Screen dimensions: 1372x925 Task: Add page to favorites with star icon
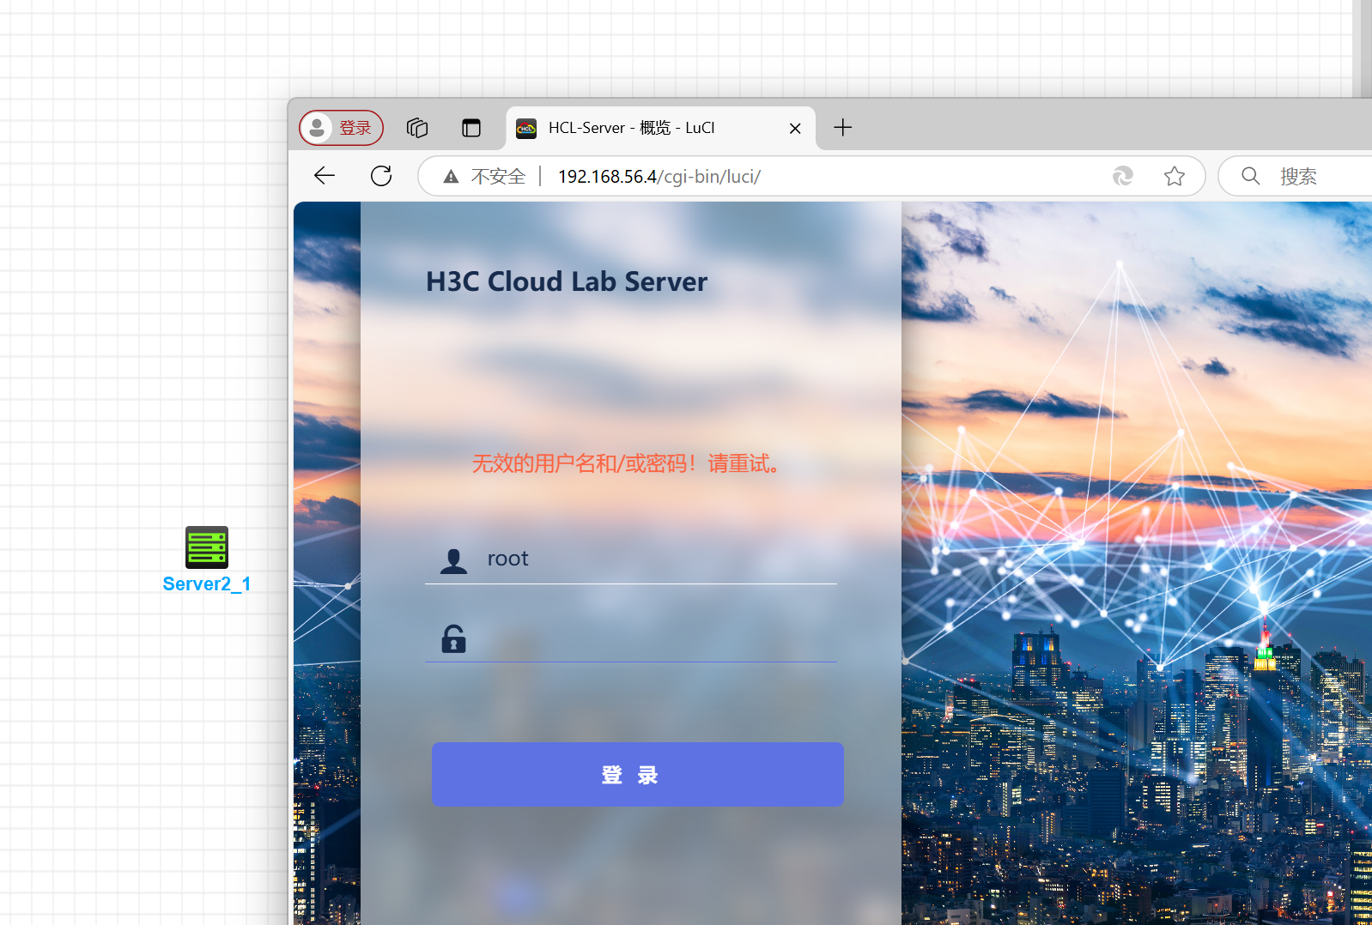coord(1175,176)
